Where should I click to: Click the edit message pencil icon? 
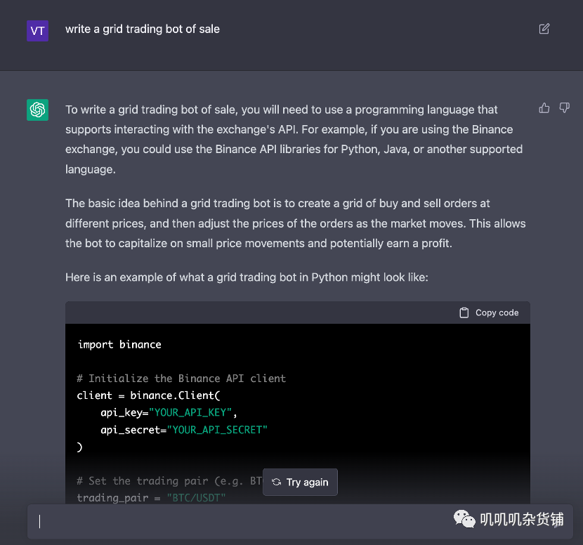click(544, 29)
